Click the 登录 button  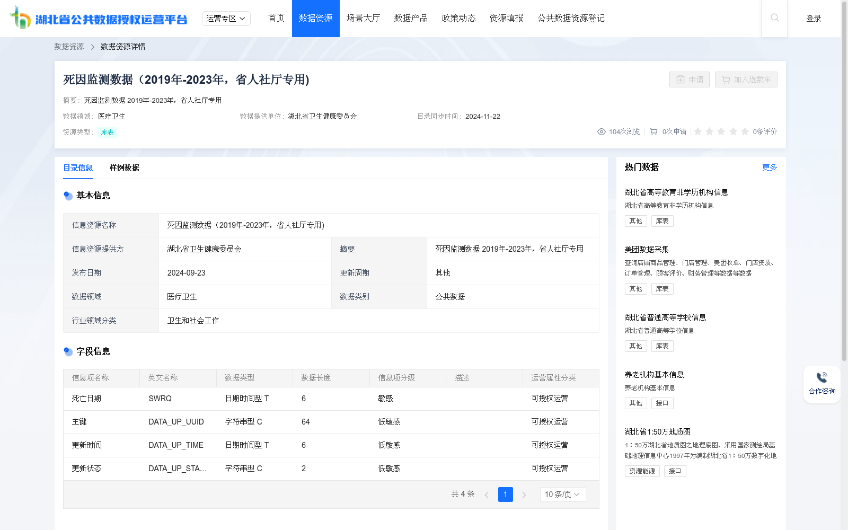814,19
